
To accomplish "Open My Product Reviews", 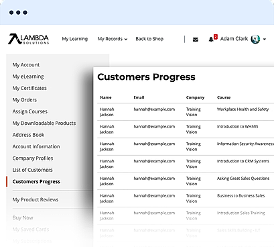I will [x=36, y=199].
